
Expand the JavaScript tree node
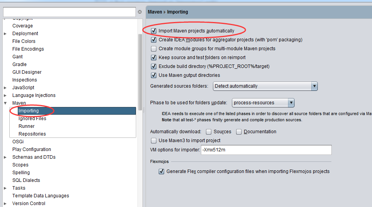5,88
